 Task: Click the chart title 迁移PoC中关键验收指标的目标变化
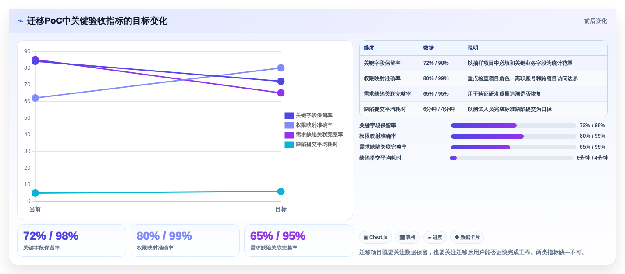click(x=97, y=21)
